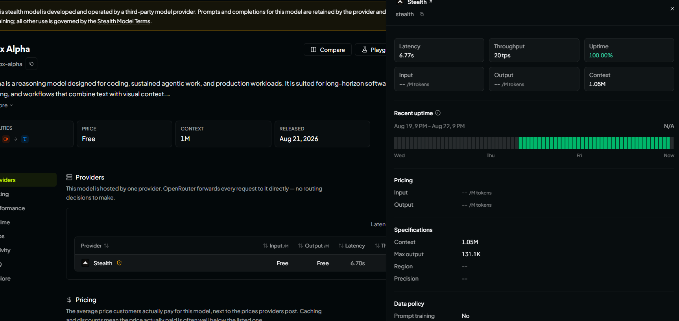679x321 pixels.
Task: Go to the Performance sidebar section
Action: pos(12,208)
